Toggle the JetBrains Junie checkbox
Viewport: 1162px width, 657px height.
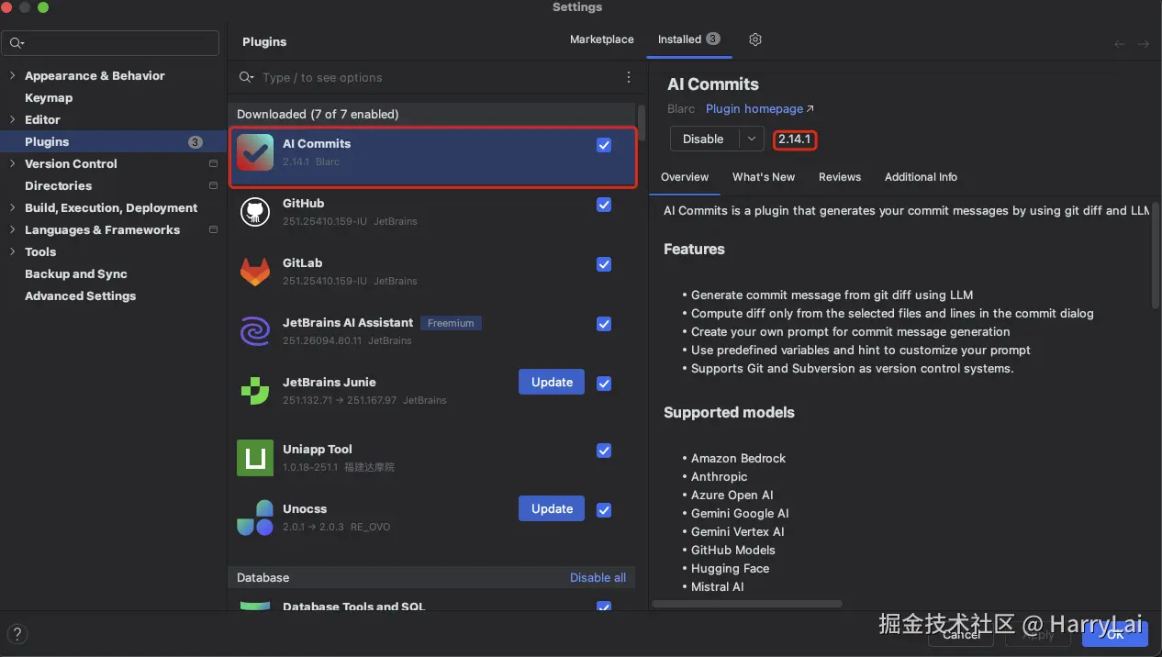604,384
